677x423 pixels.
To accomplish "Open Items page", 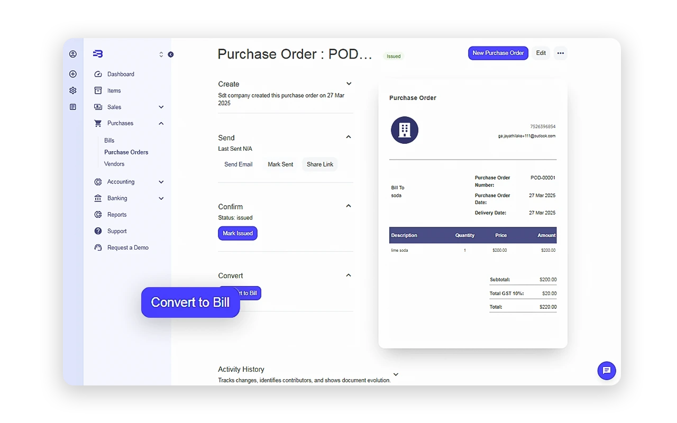I will click(114, 90).
